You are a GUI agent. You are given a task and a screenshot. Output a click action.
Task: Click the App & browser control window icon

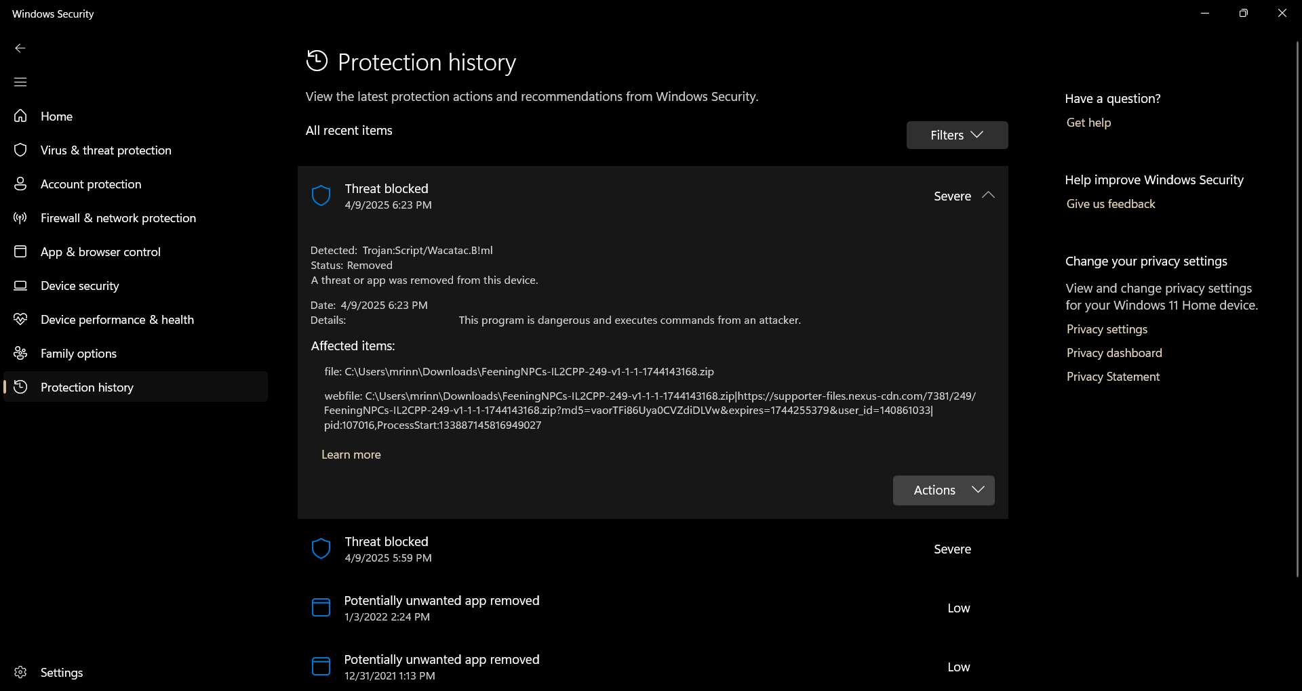point(20,251)
